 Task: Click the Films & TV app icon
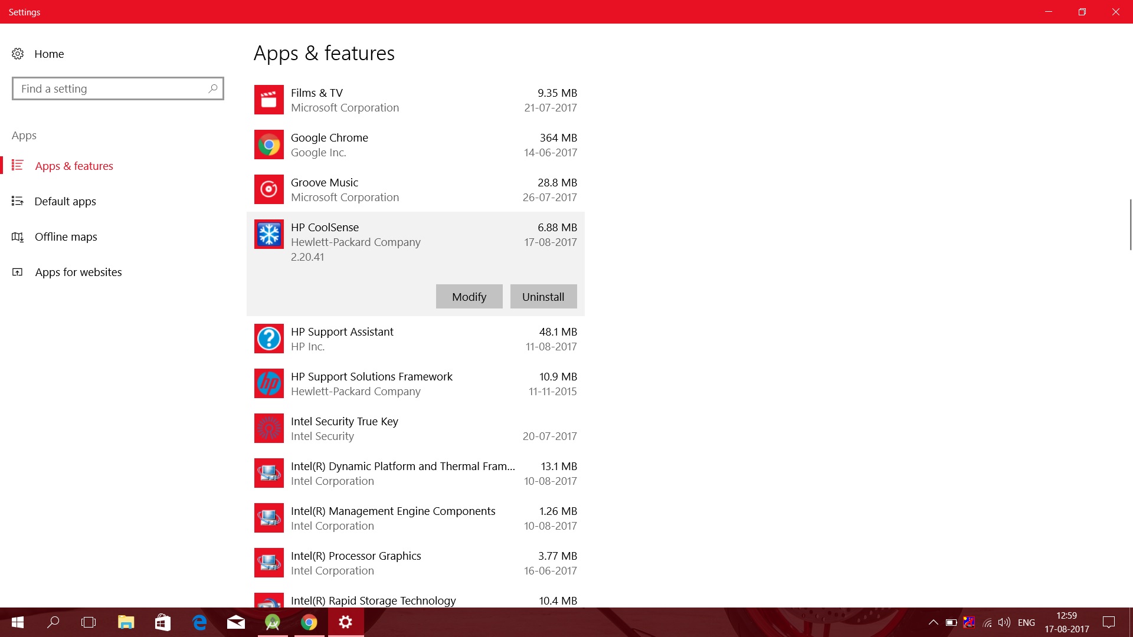point(268,100)
